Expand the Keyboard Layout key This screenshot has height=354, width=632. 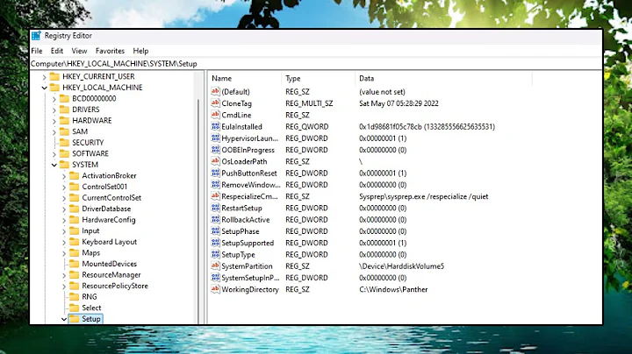[64, 242]
